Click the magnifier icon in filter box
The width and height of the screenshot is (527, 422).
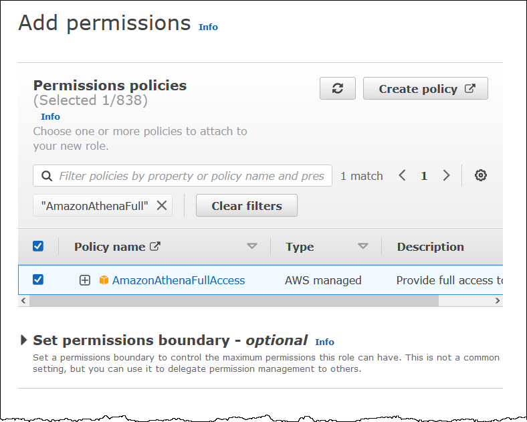pyautogui.click(x=47, y=176)
